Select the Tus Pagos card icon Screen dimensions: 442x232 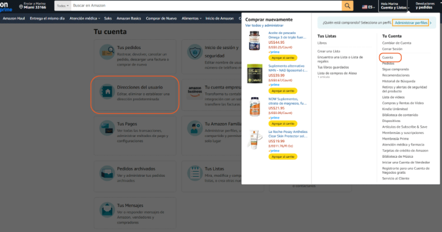pyautogui.click(x=106, y=131)
